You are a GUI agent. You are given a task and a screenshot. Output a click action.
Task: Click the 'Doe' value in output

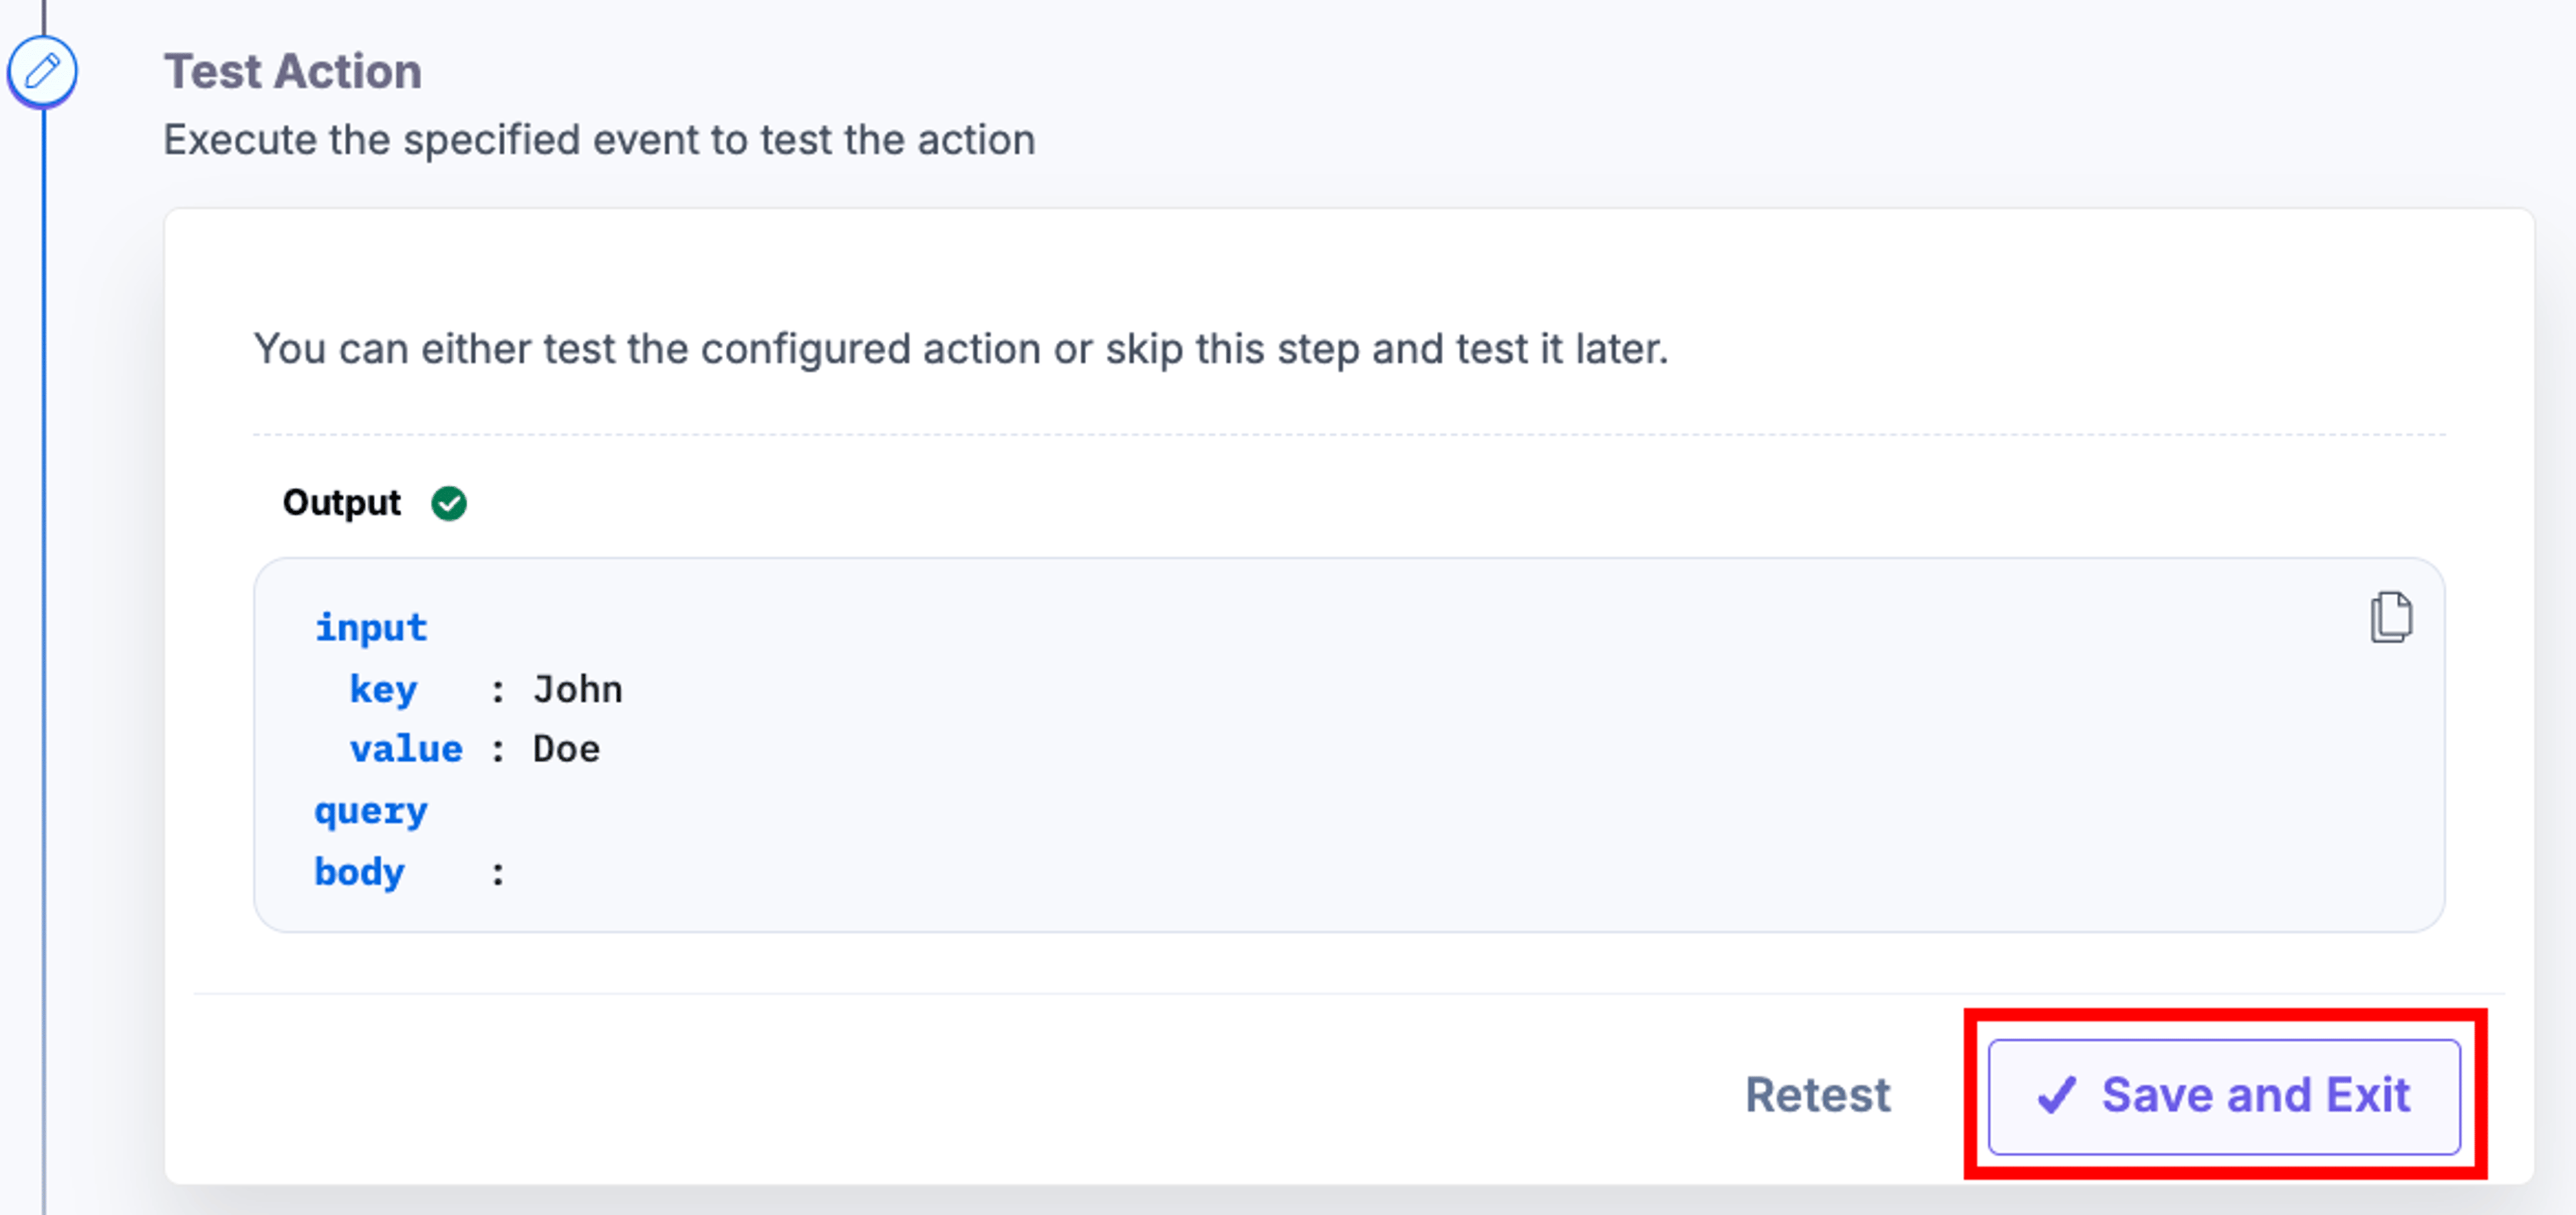566,749
